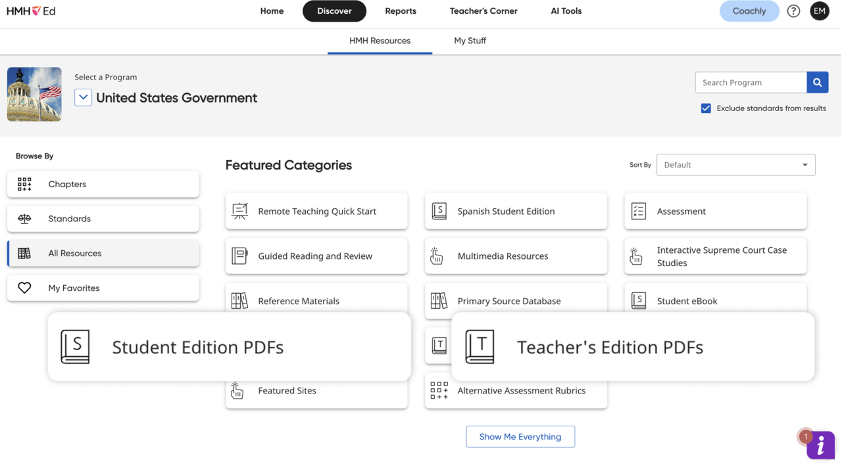
Task: Open the Student eBook category
Action: tap(715, 298)
